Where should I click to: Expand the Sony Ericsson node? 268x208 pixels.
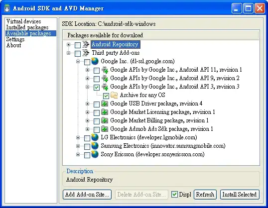78,154
